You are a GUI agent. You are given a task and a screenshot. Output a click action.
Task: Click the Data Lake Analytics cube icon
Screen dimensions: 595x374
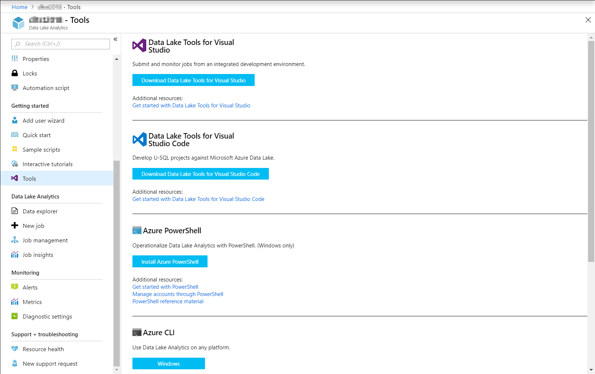18,23
